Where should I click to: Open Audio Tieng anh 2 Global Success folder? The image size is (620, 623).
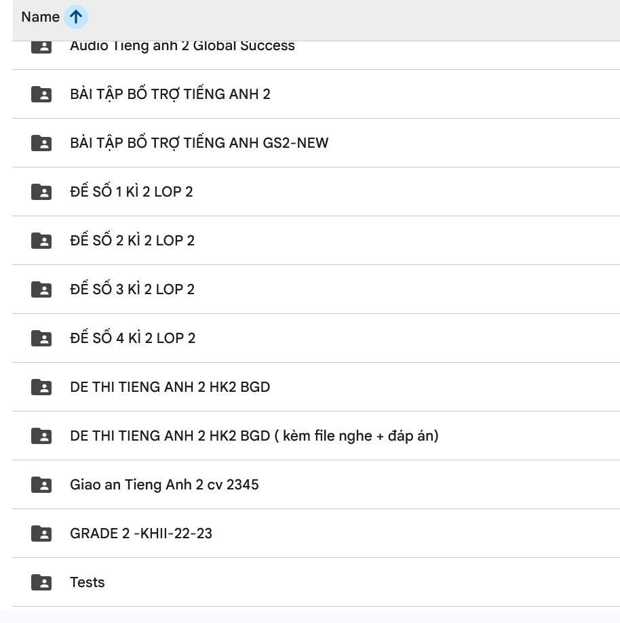tap(182, 46)
